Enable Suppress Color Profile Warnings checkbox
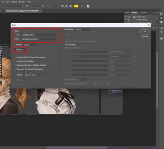The width and height of the screenshot is (164, 149). [x=14, y=69]
